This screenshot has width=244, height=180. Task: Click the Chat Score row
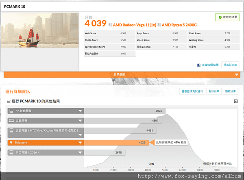(213, 33)
